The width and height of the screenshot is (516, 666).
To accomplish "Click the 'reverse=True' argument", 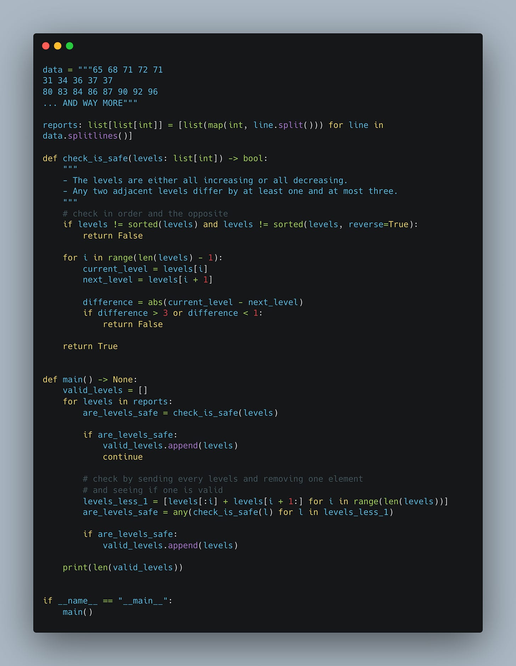I will coord(378,225).
